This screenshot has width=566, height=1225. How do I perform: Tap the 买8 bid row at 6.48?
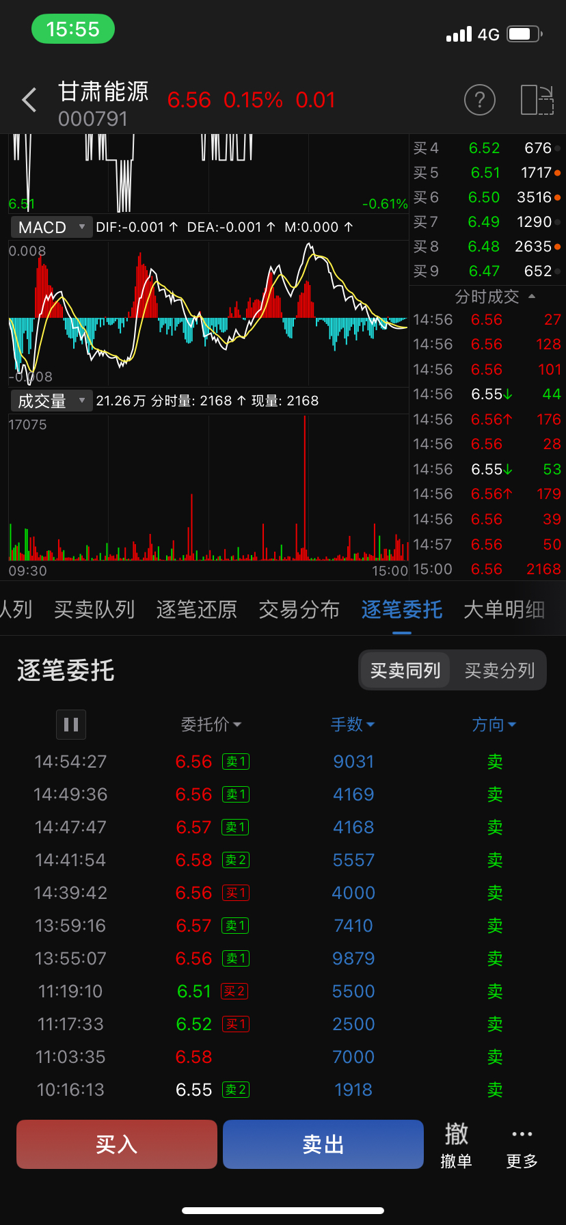[487, 247]
